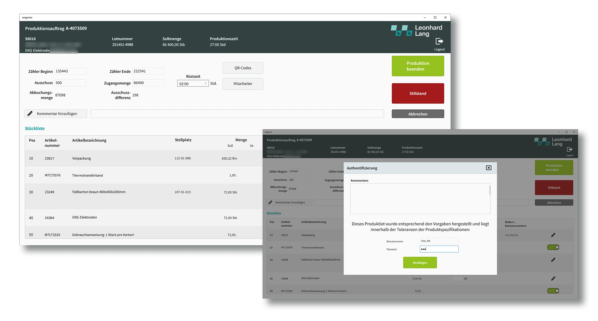Open the Rüstzeit 02:00 dropdown
Viewport: 598px width, 321px height.
tap(193, 84)
